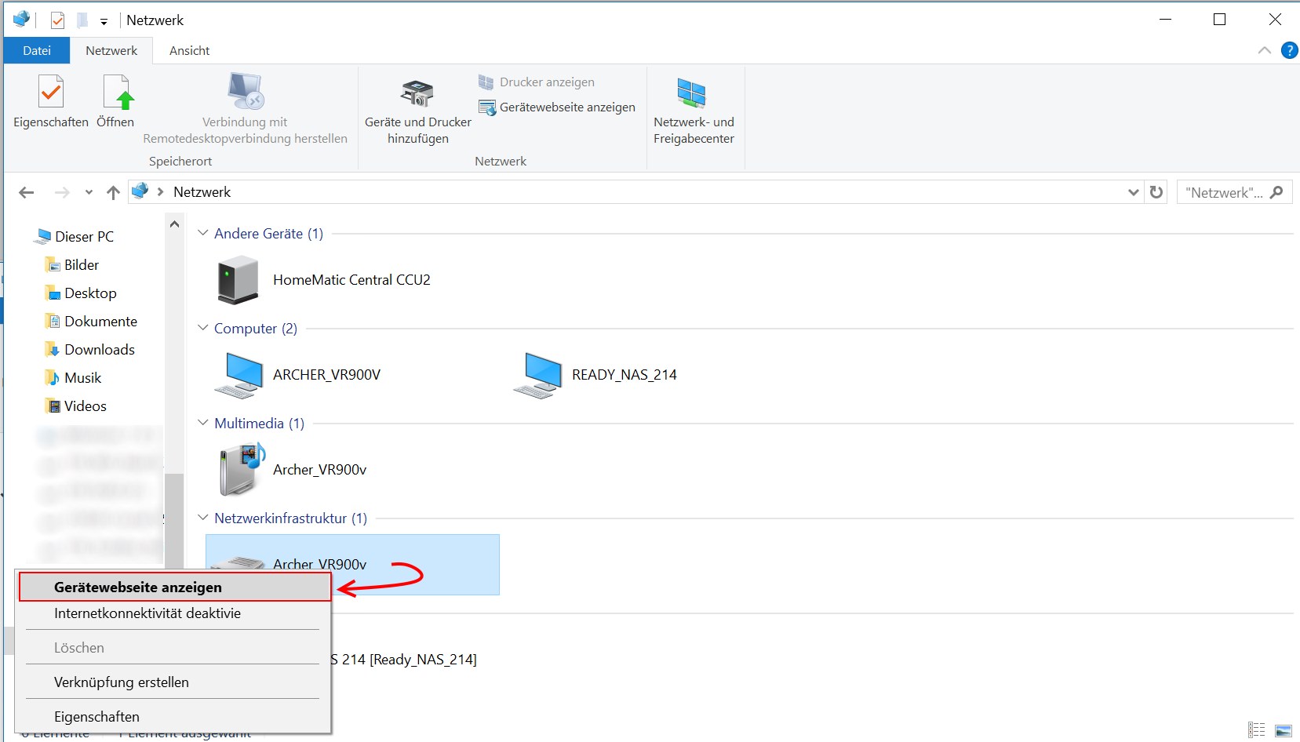The image size is (1300, 742).
Task: Click Remotedesktopverbindung herstellen icon
Action: pyautogui.click(x=246, y=91)
